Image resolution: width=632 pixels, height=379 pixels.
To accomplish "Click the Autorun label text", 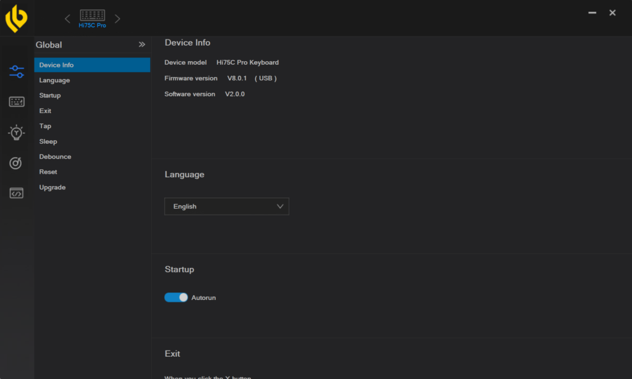I will (204, 298).
